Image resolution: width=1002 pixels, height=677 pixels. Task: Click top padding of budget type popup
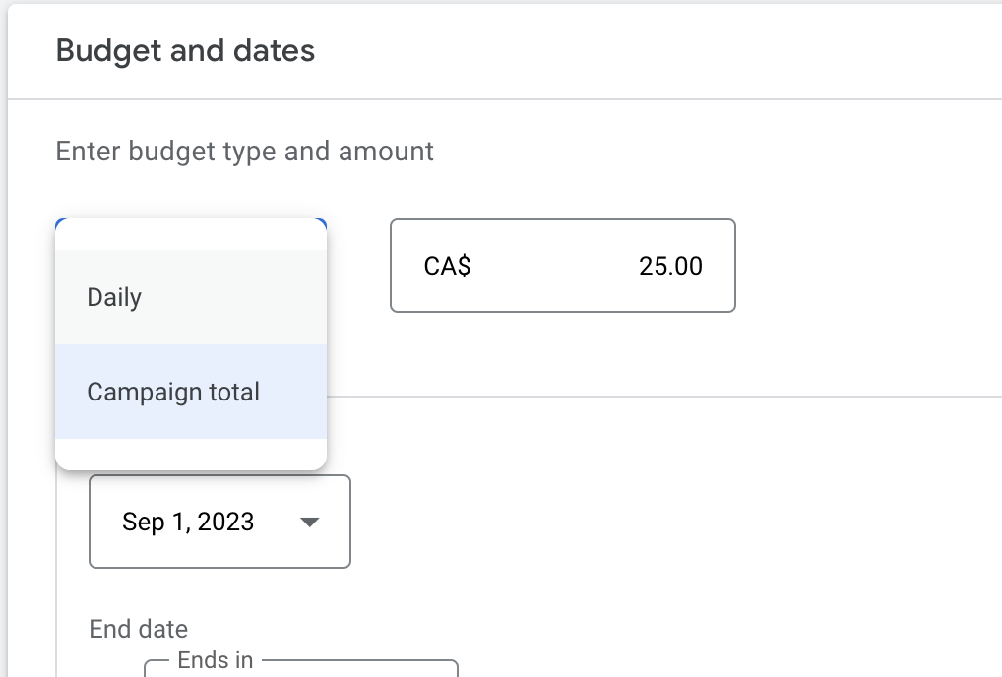click(x=191, y=234)
